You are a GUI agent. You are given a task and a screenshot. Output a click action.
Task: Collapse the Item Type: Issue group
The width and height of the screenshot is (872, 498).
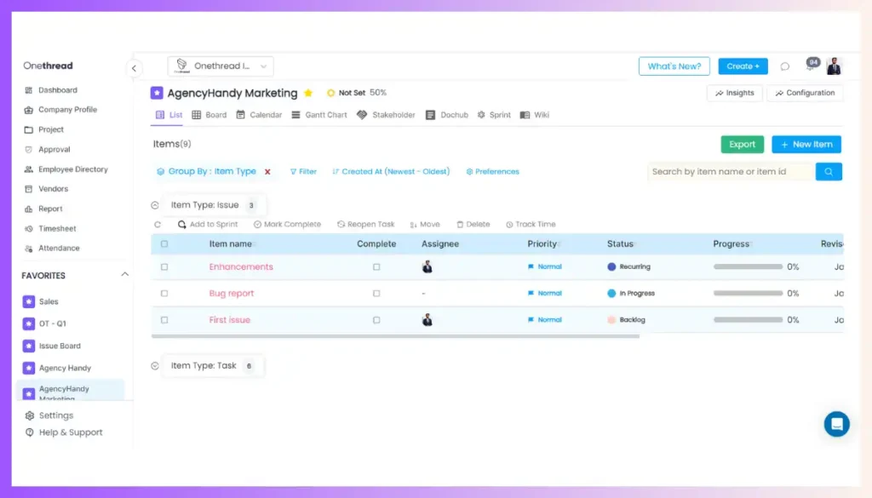point(155,205)
